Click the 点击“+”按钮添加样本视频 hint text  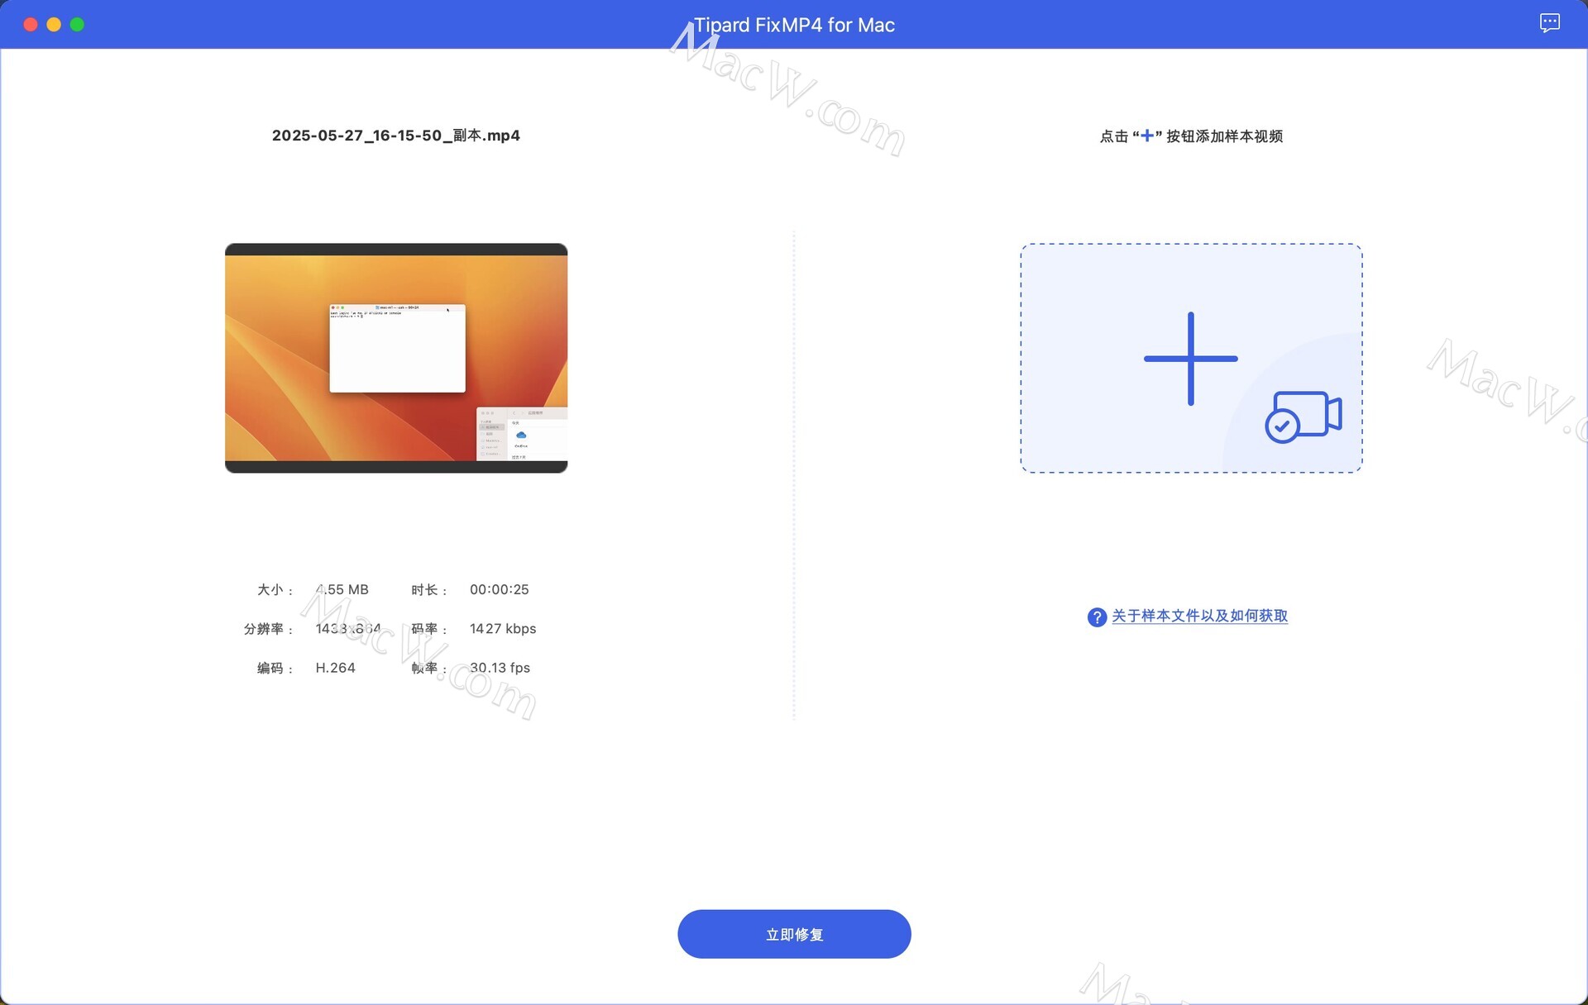(1191, 136)
